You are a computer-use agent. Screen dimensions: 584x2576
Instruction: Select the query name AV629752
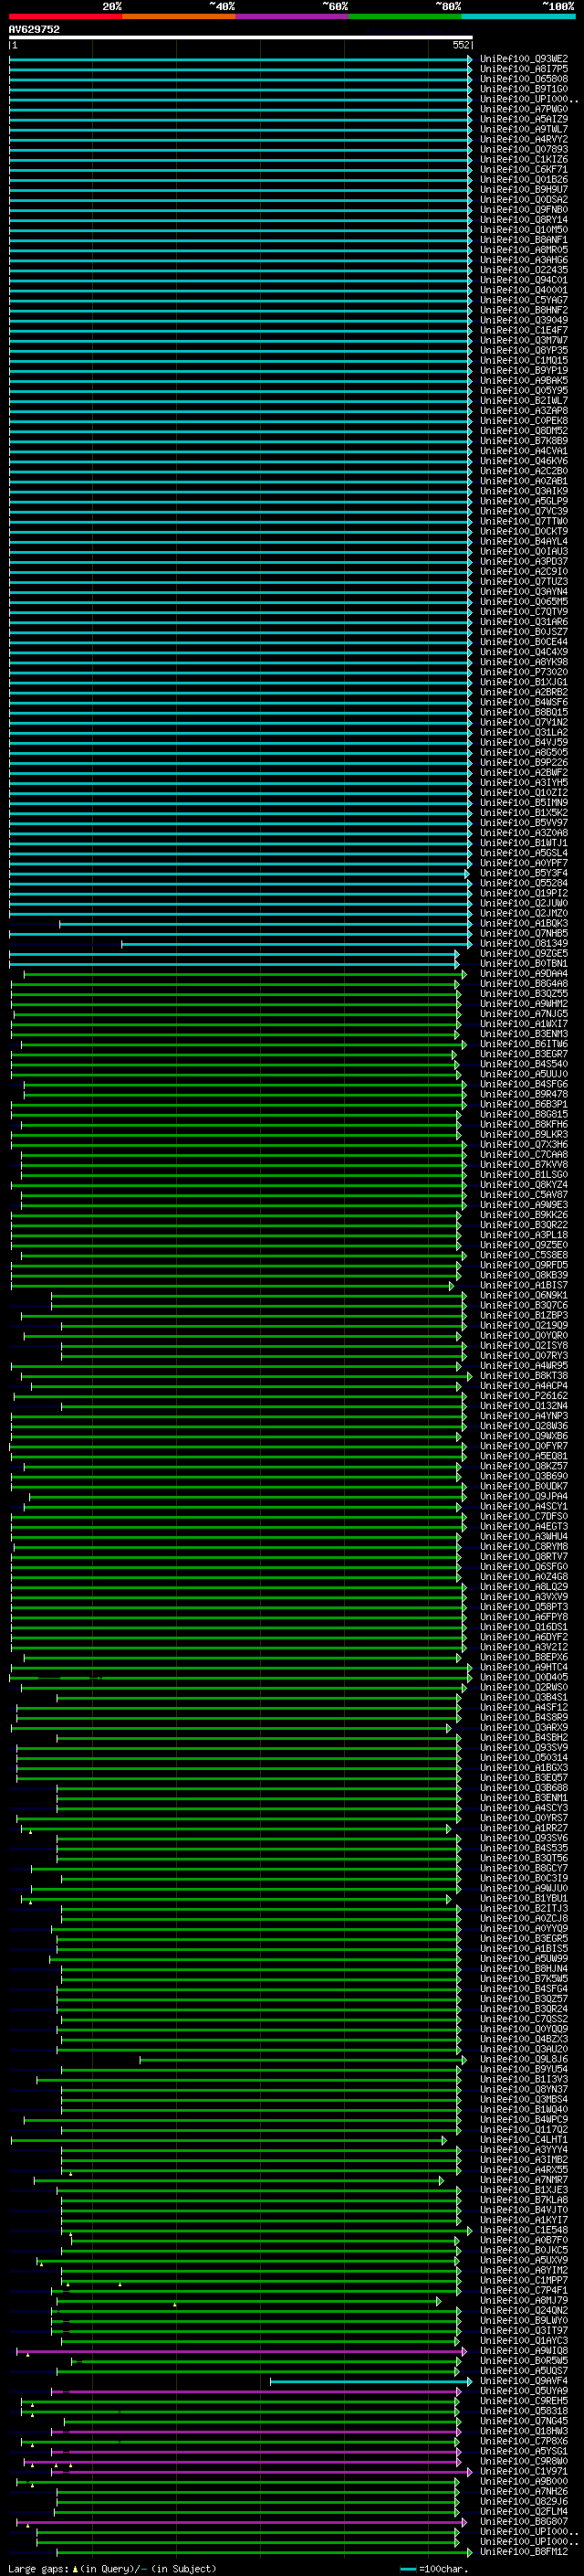34,30
